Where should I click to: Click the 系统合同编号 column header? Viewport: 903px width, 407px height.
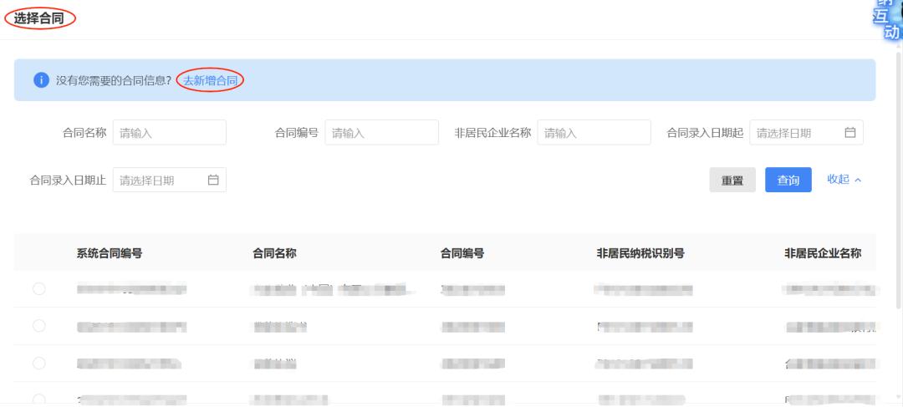[x=110, y=254]
